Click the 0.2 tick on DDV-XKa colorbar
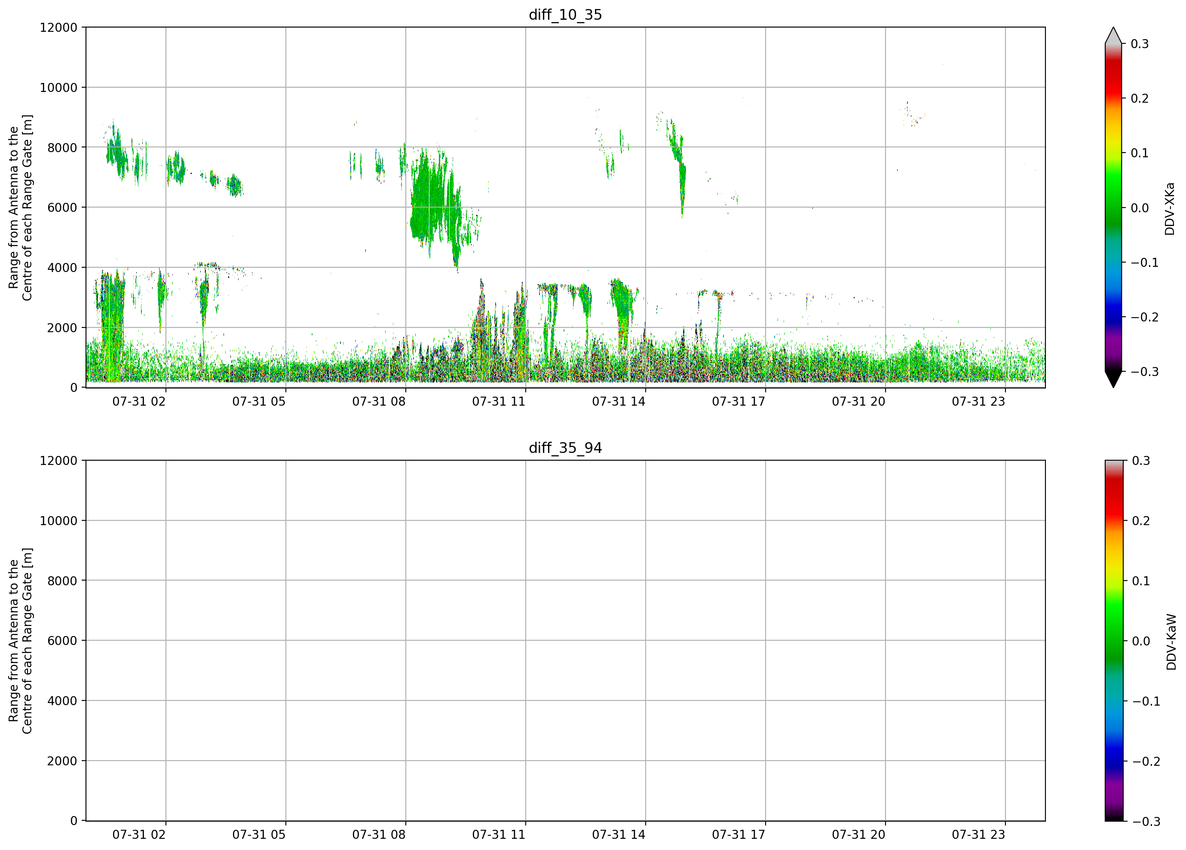The width and height of the screenshot is (1186, 850). [1140, 99]
